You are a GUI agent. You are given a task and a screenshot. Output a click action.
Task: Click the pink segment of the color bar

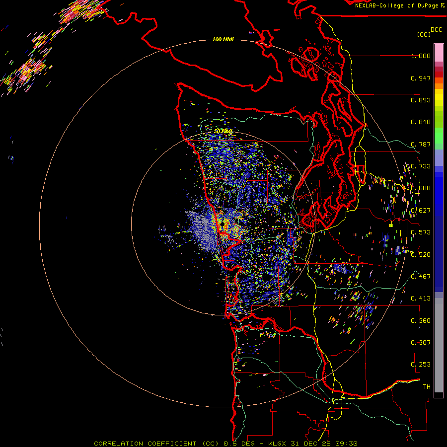(x=439, y=53)
